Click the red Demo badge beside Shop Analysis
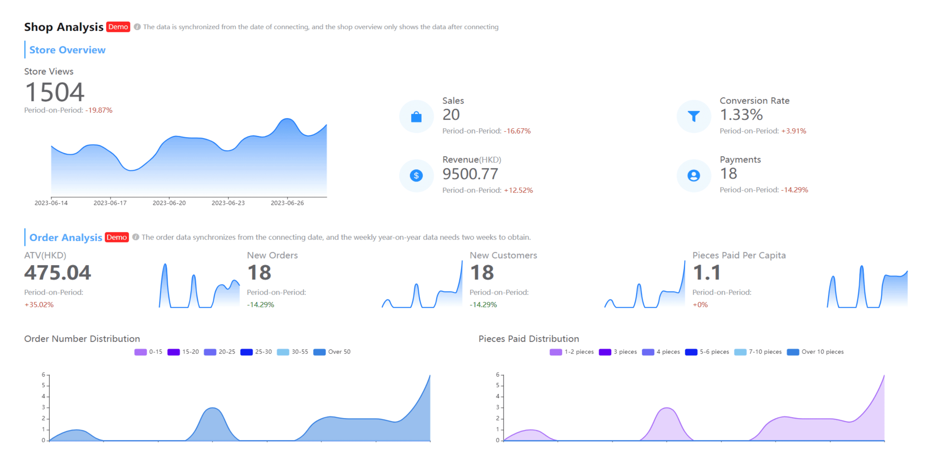 click(118, 27)
